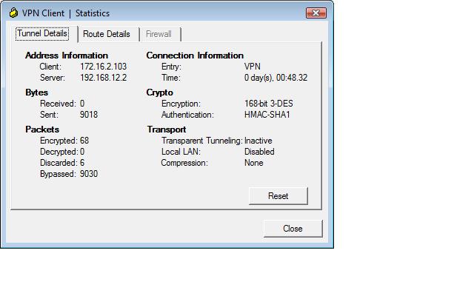This screenshot has width=474, height=296.
Task: Select the client IP address 172.16.2.103
Action: coord(102,67)
